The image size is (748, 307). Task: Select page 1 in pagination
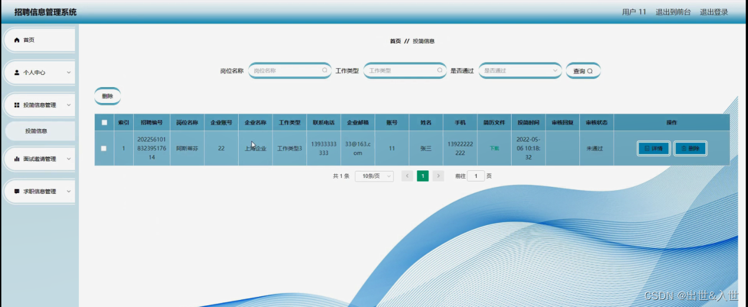pyautogui.click(x=423, y=176)
